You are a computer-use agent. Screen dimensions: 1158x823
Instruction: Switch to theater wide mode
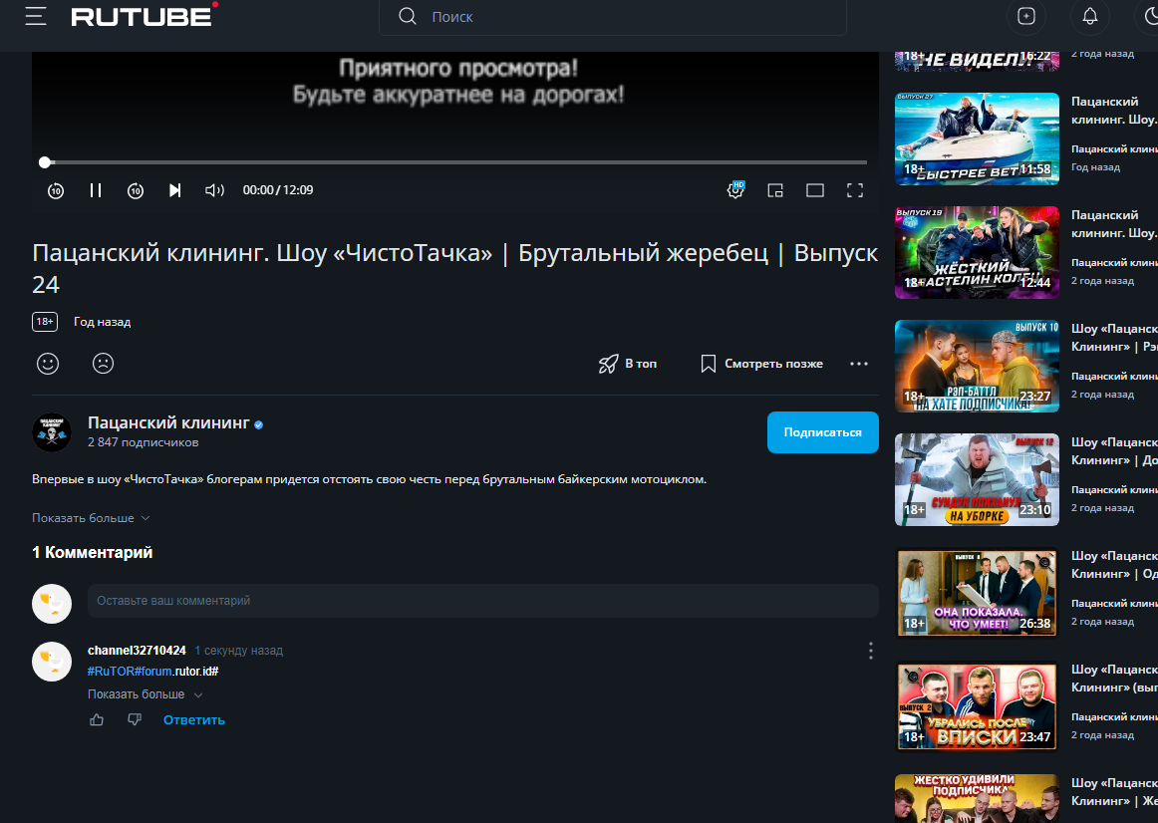point(815,190)
